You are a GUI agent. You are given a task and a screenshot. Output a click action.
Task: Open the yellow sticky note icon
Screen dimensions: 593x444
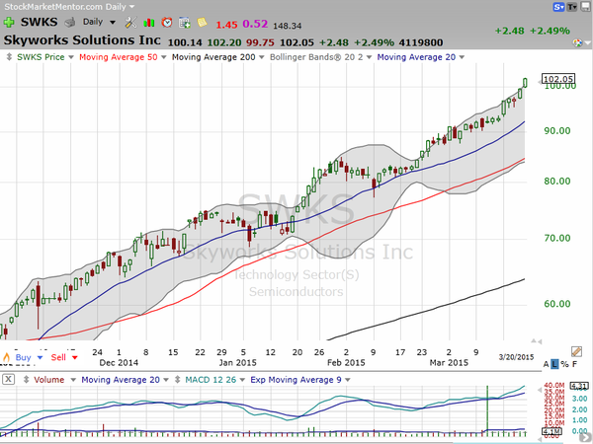(x=203, y=23)
